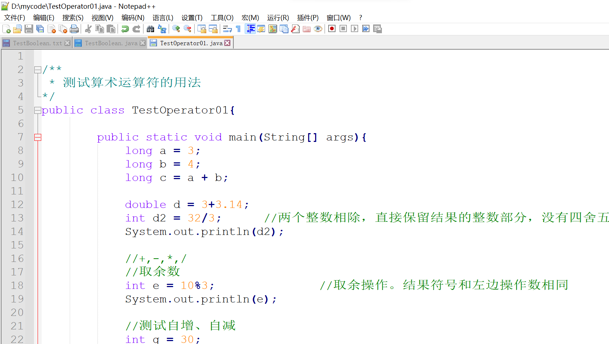609x344 pixels.
Task: Switch to the TestBoolean.txt tab
Action: (37, 43)
